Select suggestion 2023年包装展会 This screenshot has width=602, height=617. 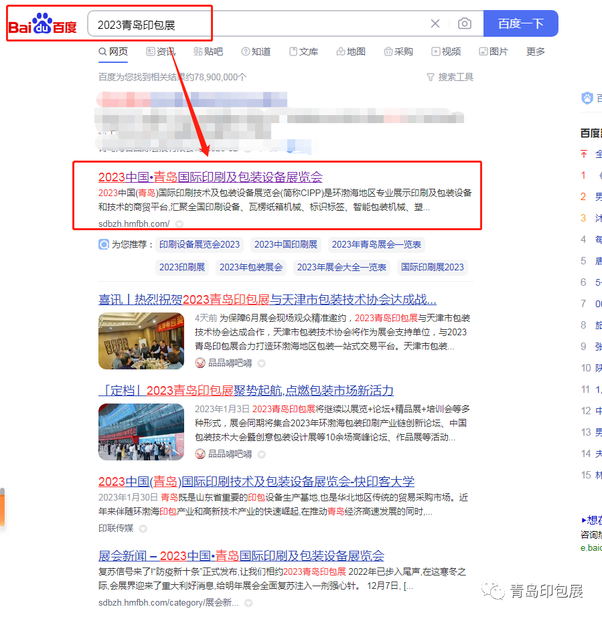251,267
